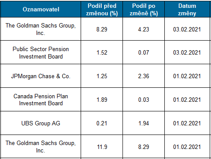Image resolution: width=211 pixels, height=159 pixels.
Task: Click the Podíl po změně (%) header
Action: click(144, 10)
